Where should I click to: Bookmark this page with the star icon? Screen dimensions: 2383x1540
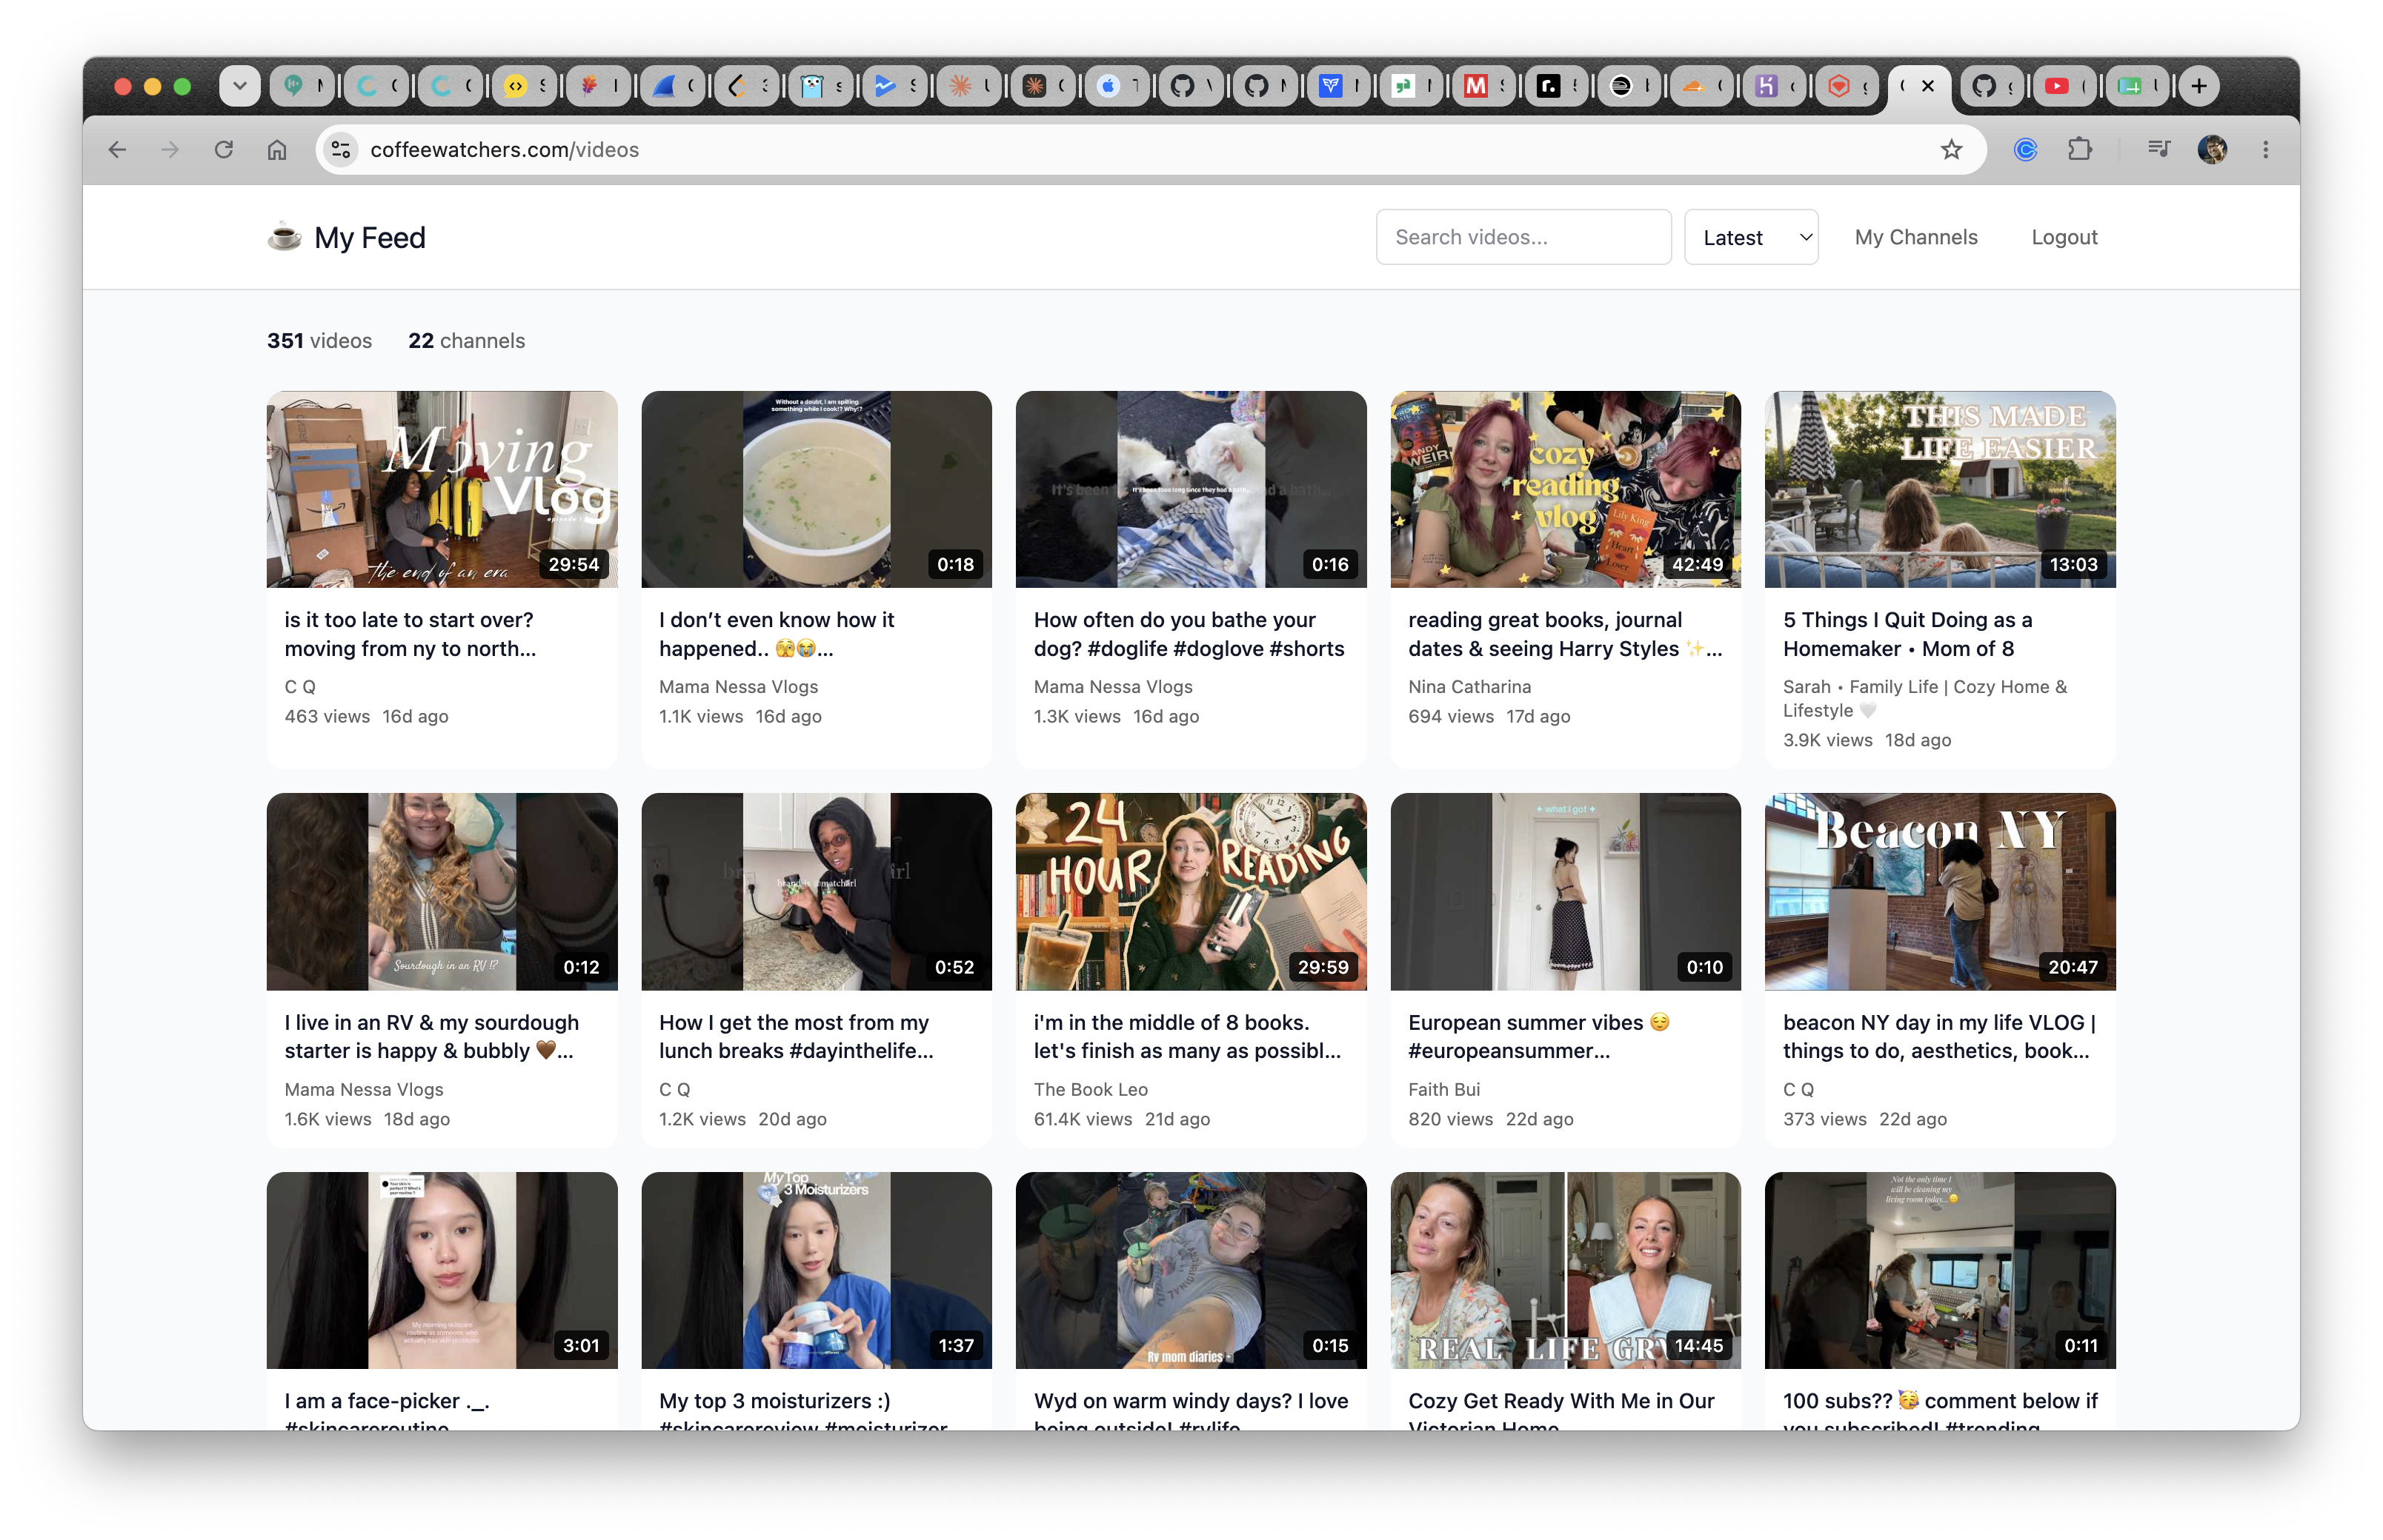1951,150
